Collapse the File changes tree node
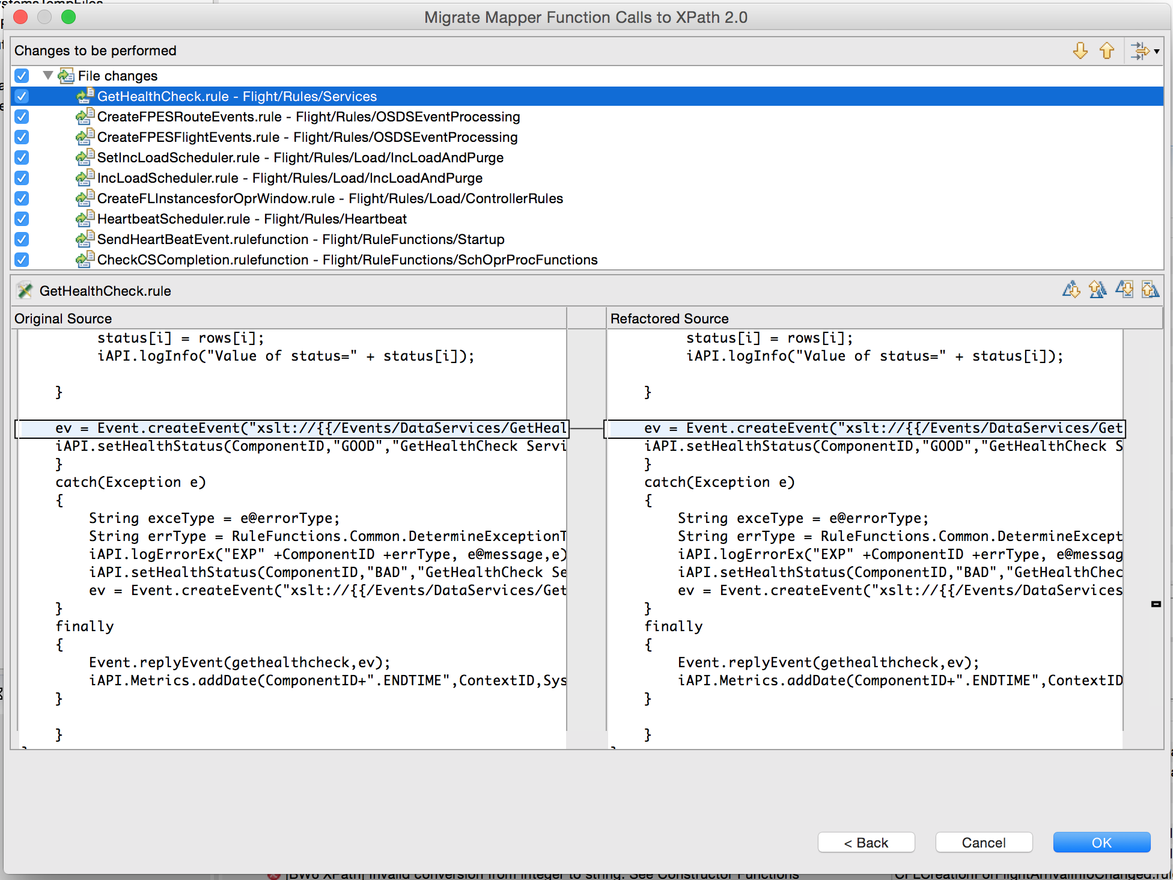This screenshot has height=880, width=1173. (x=48, y=76)
